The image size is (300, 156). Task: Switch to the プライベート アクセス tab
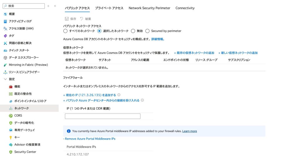(x=109, y=8)
